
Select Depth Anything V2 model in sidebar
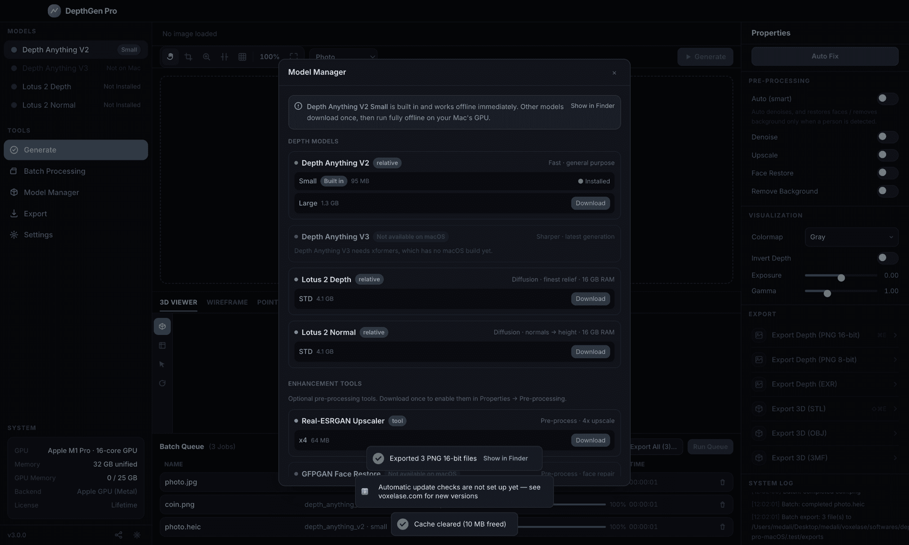pos(76,50)
